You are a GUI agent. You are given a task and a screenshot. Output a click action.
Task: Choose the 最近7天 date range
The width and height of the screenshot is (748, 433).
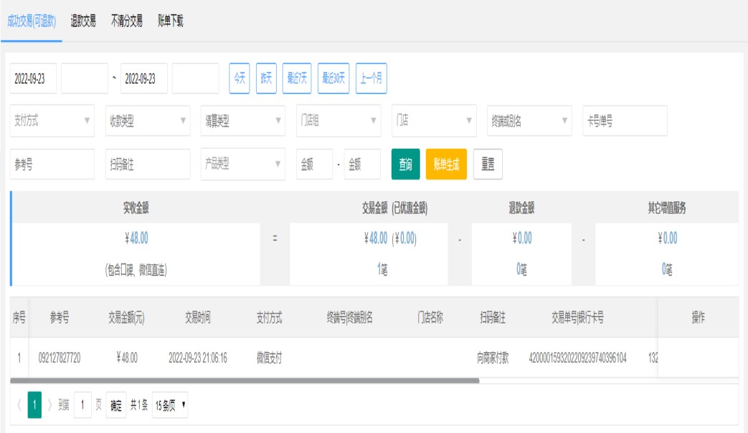(297, 79)
